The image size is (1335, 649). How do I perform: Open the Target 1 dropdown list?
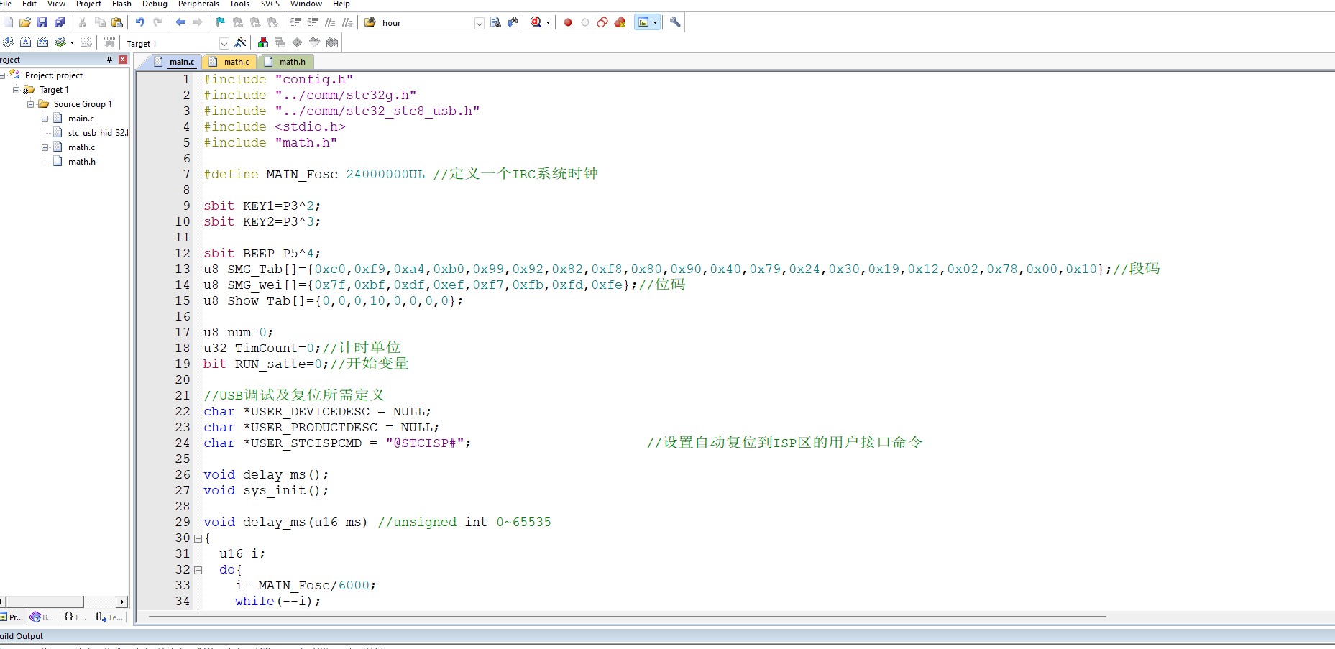224,43
